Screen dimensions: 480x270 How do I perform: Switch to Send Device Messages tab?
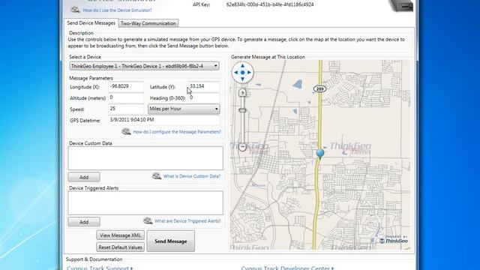coord(91,23)
